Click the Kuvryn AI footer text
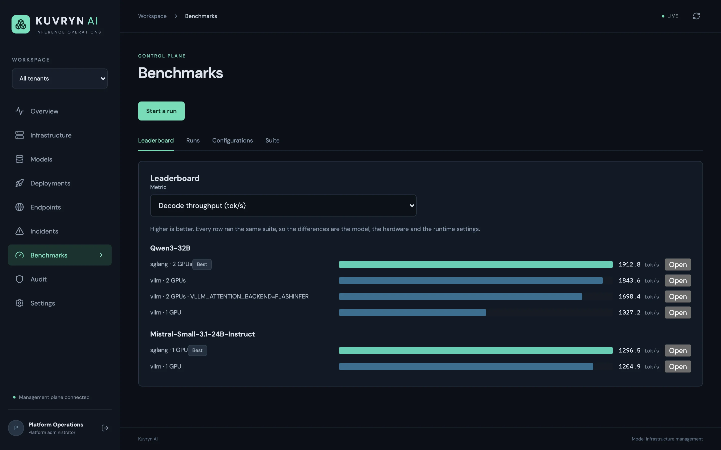The width and height of the screenshot is (721, 450). (x=148, y=439)
